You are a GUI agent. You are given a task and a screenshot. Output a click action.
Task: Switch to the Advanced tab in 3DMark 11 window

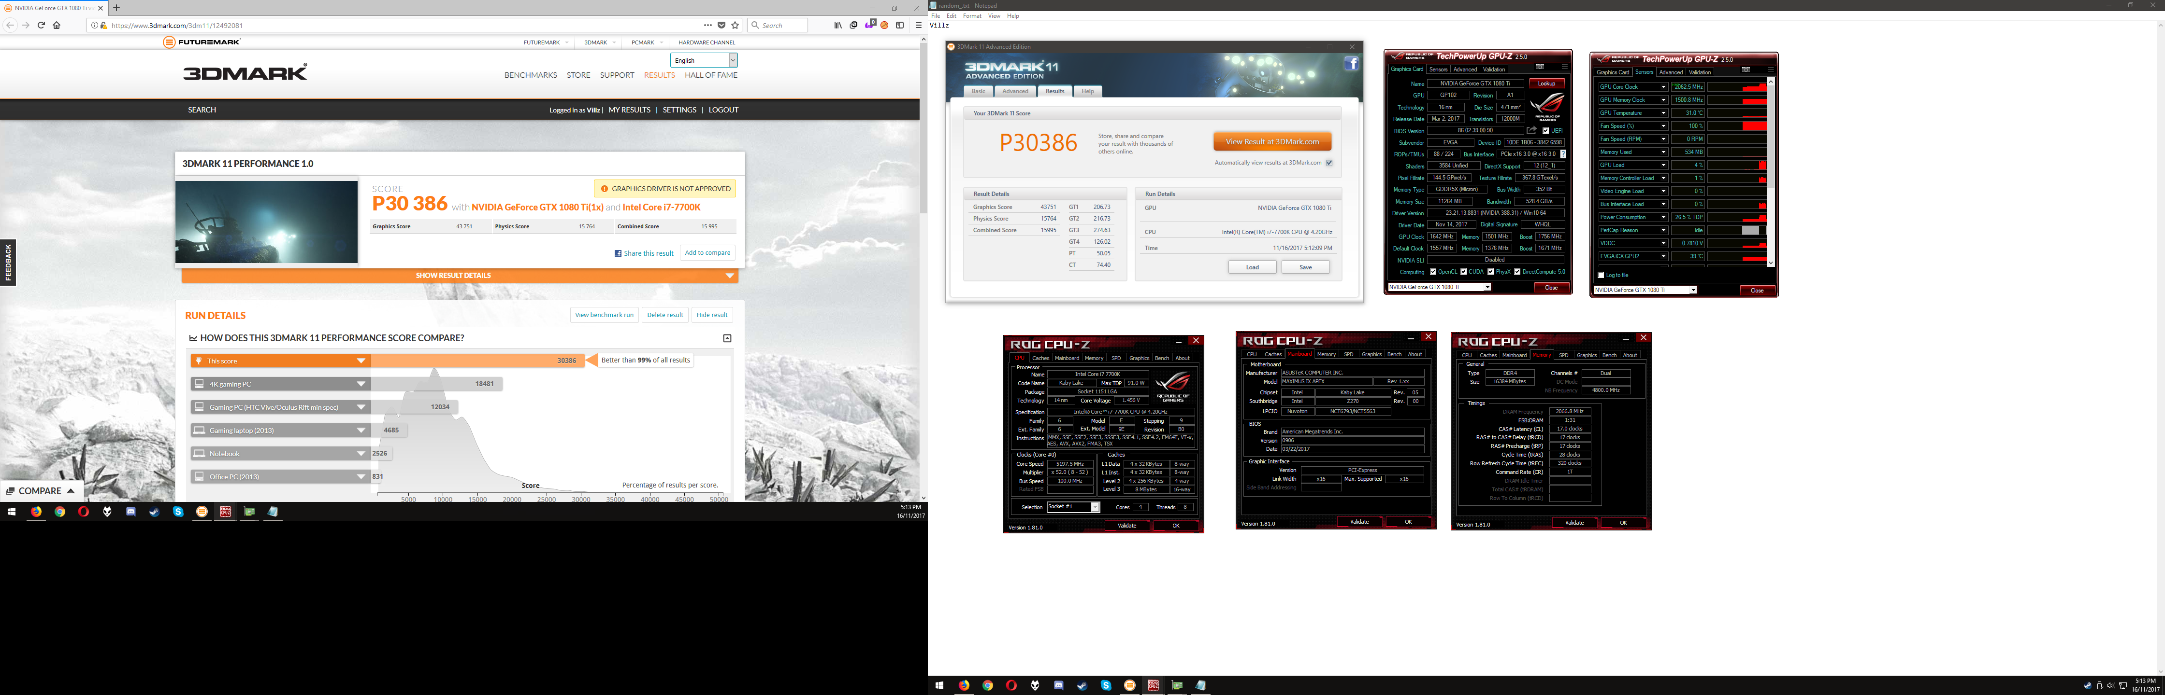coord(1014,91)
